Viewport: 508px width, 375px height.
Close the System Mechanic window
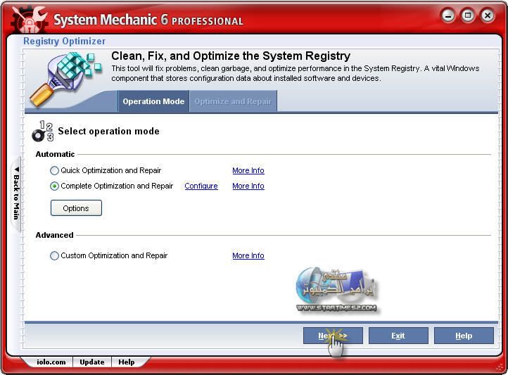tap(488, 15)
